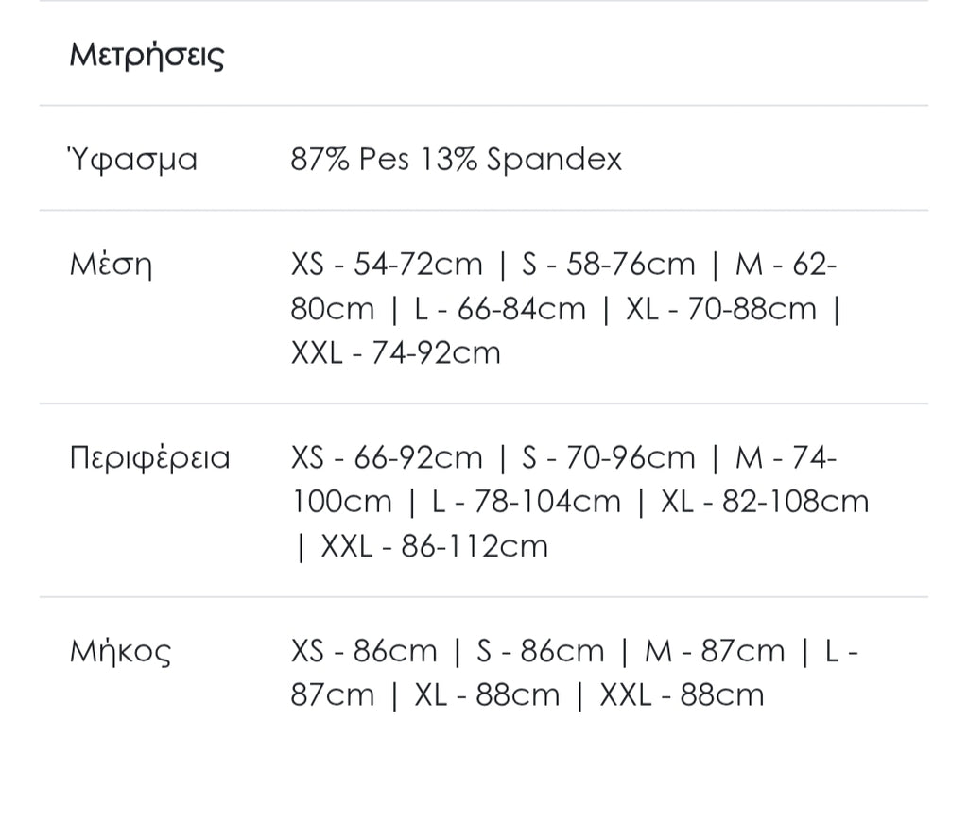Image resolution: width=968 pixels, height=823 pixels.
Task: Select the S - 86cm length value
Action: coord(540,651)
